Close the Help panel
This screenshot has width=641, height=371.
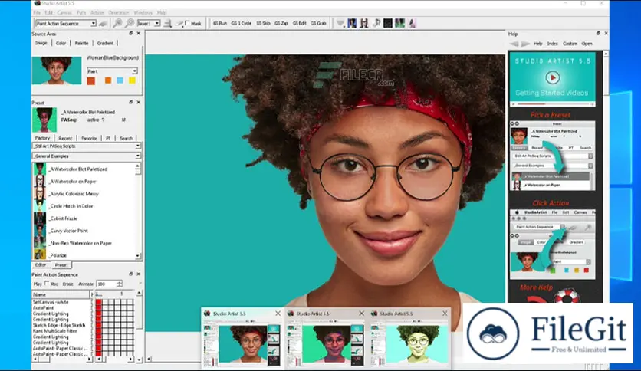tap(606, 34)
